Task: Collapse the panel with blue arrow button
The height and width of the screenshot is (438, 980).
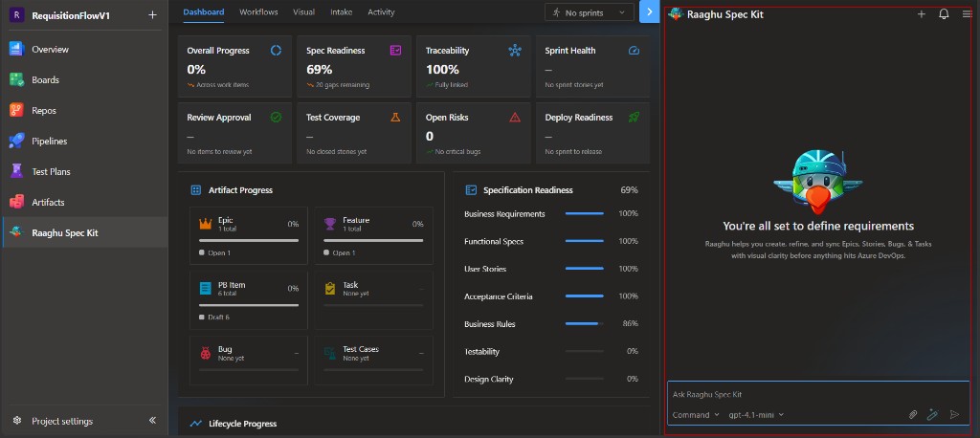Action: tap(650, 11)
